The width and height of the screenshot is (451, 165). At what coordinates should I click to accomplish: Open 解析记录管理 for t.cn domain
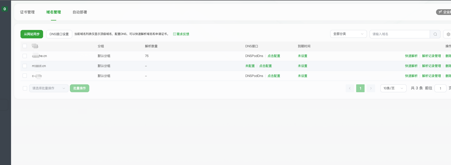(432, 66)
